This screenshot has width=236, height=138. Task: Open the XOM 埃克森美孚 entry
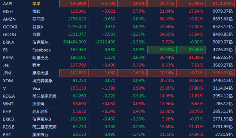(x=118, y=81)
